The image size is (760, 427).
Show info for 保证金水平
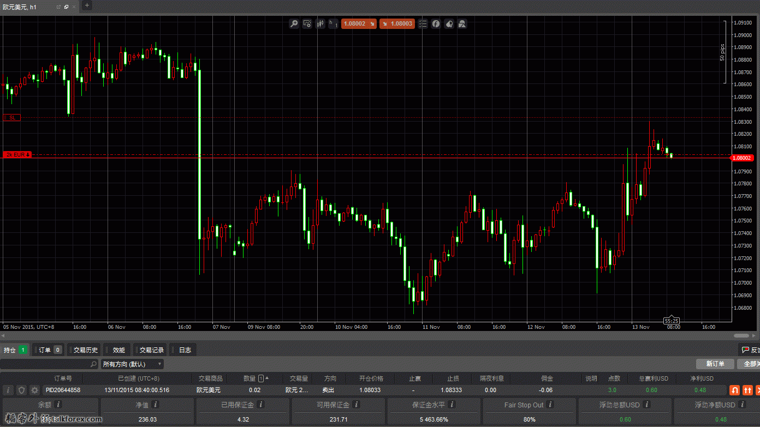(x=452, y=405)
